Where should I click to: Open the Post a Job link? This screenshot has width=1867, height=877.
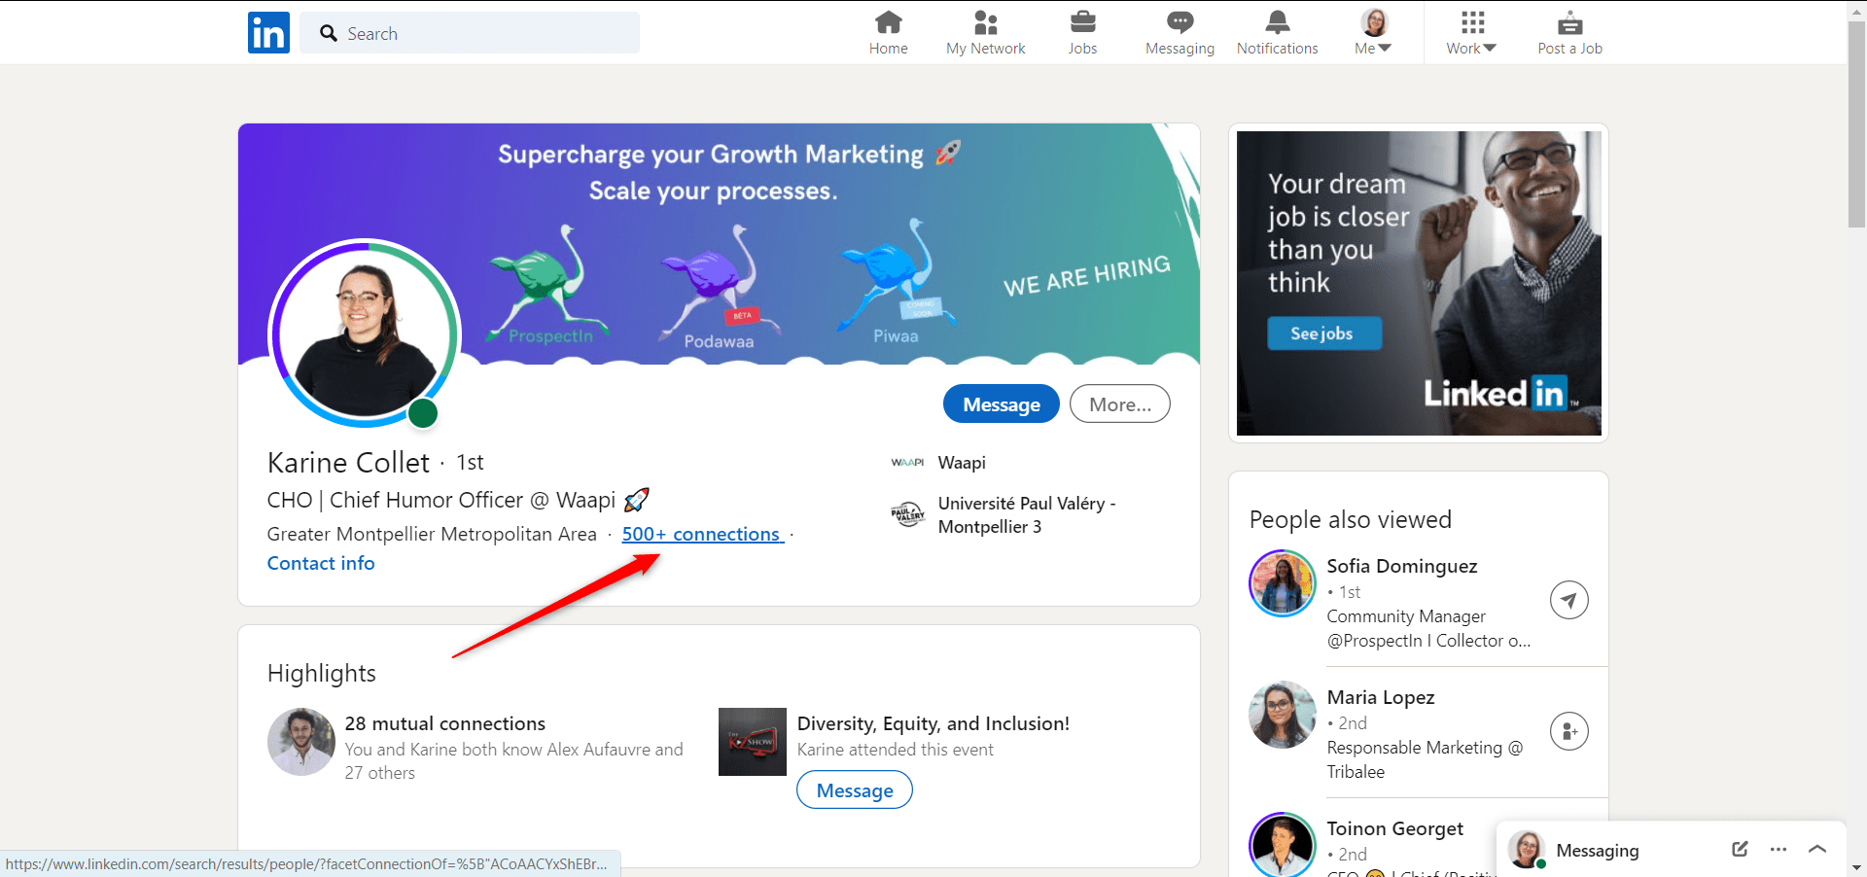click(x=1569, y=33)
